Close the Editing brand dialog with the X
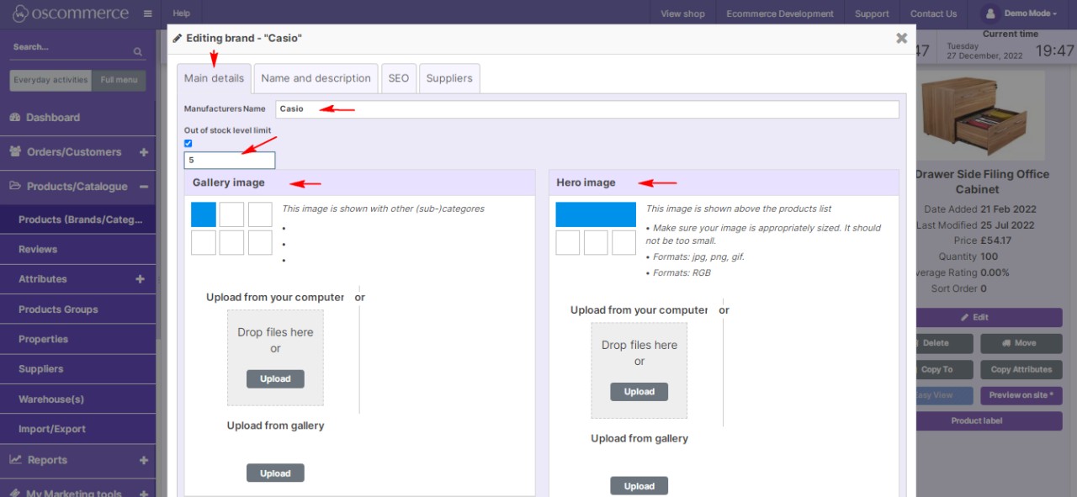 (901, 38)
